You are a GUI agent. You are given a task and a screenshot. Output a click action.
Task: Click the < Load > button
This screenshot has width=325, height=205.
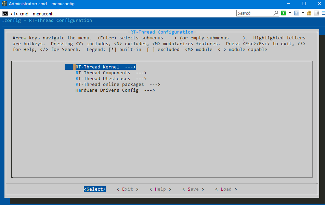(226, 189)
